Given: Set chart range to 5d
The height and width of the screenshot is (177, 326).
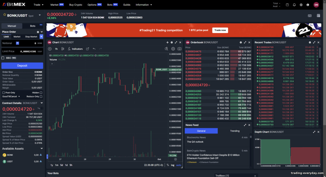Looking at the screenshot, I should point(61,165).
